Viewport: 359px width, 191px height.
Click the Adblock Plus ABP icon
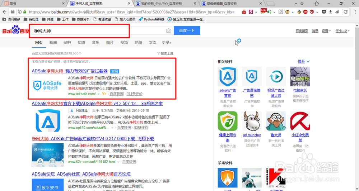[305, 12]
